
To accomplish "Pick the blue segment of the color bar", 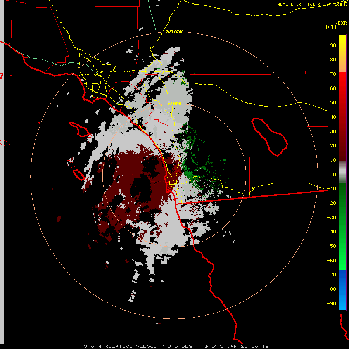I will click(342, 290).
